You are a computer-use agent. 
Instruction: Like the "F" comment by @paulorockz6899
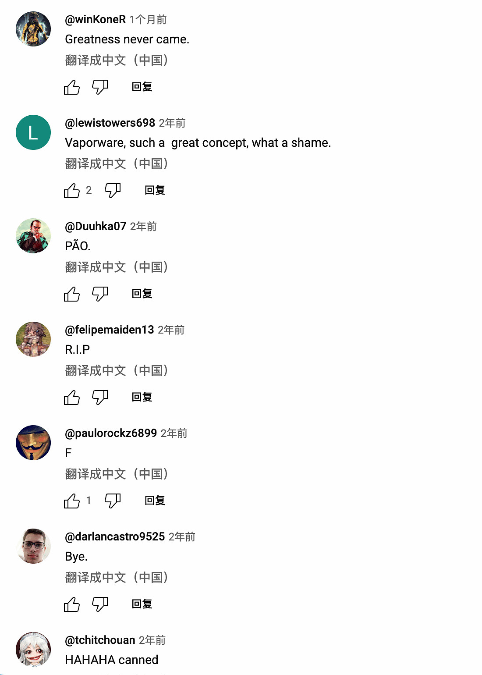(72, 501)
